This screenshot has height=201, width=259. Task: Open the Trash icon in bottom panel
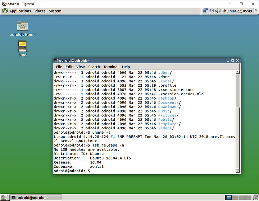tap(255, 197)
